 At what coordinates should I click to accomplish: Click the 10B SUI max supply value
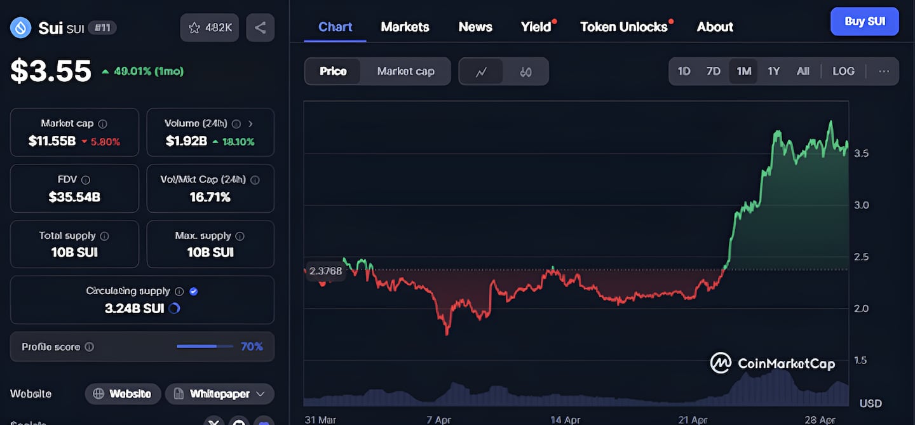pos(210,252)
